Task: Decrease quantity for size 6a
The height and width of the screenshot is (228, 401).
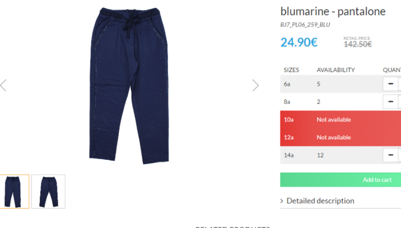Action: click(x=391, y=84)
